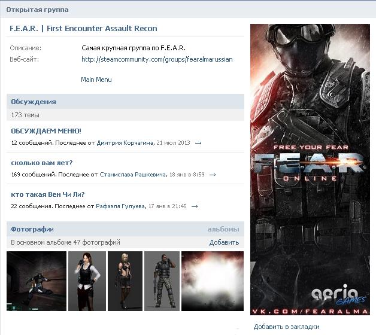Open topic кто такая Вен Чи Ли?
This screenshot has height=335, width=376.
(48, 194)
